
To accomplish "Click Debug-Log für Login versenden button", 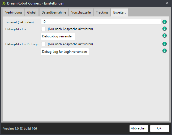I will [x=65, y=52].
